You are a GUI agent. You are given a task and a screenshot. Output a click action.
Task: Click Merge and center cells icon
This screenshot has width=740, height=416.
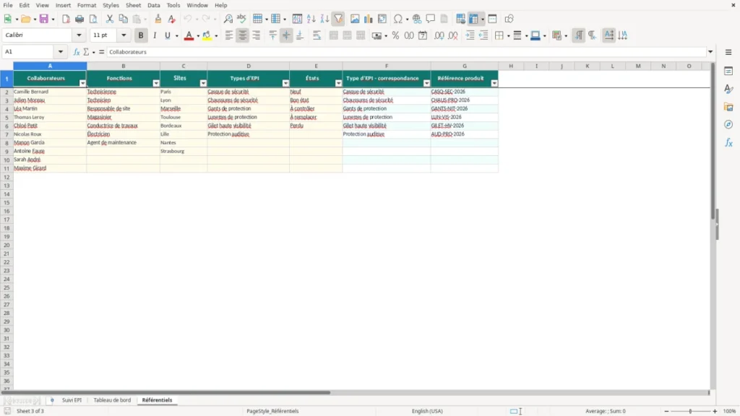[334, 35]
